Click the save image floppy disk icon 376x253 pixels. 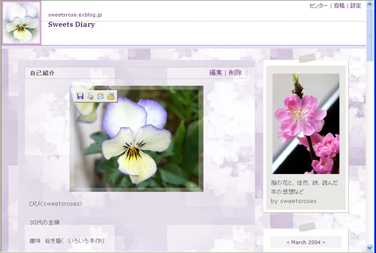tap(80, 96)
